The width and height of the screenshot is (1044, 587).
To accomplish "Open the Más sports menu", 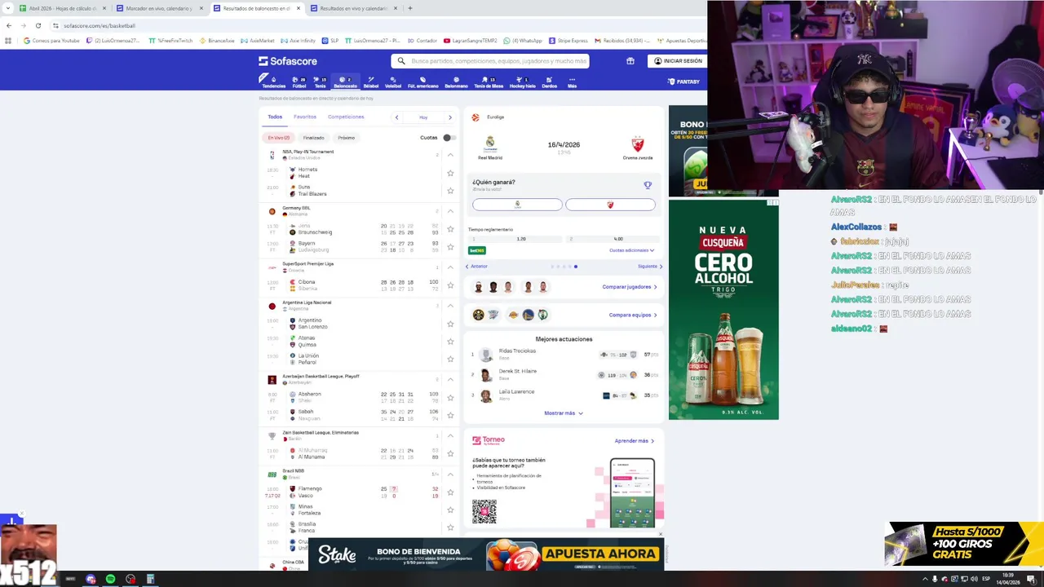I will tap(572, 82).
